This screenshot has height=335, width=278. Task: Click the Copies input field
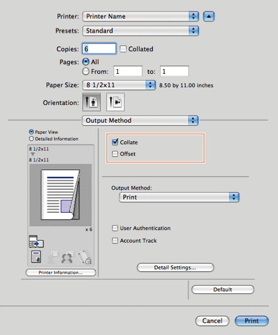99,49
